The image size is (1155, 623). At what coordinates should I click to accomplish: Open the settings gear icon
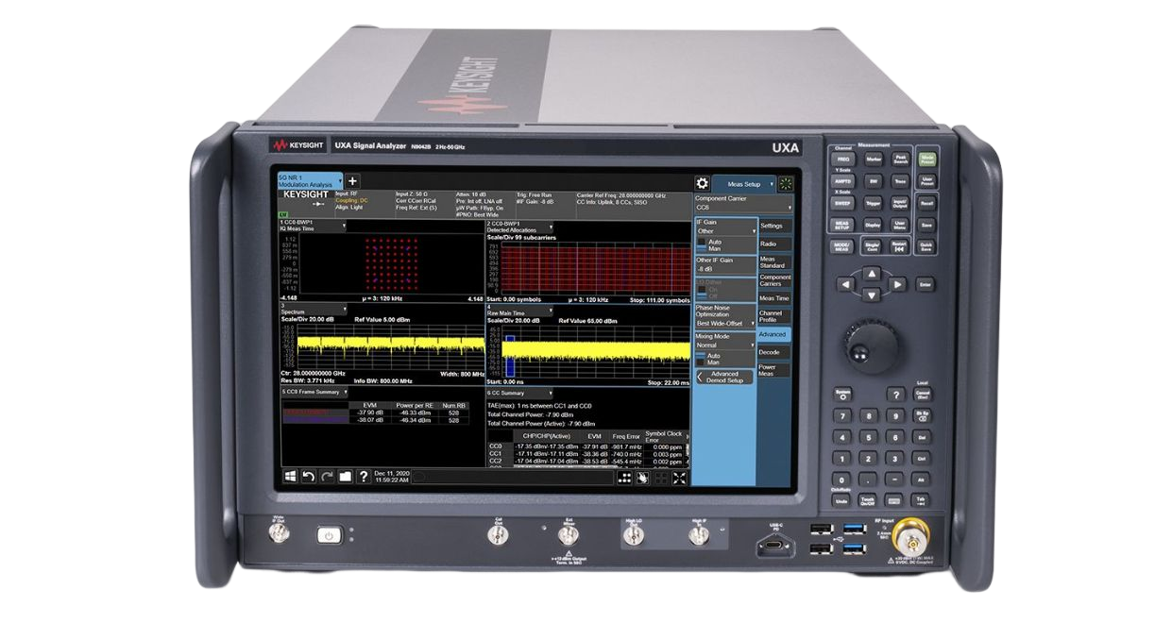[702, 184]
